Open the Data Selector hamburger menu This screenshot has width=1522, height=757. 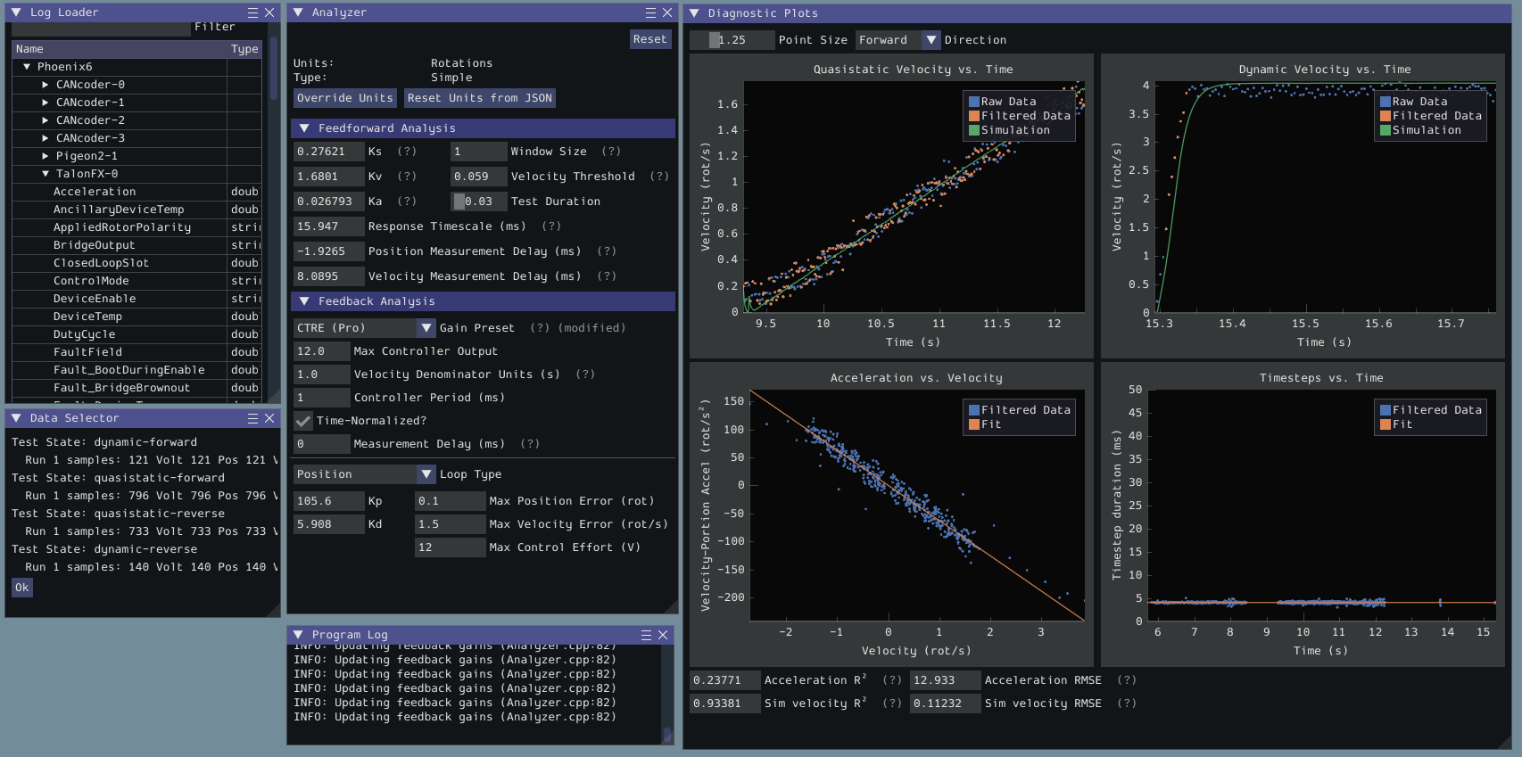253,418
